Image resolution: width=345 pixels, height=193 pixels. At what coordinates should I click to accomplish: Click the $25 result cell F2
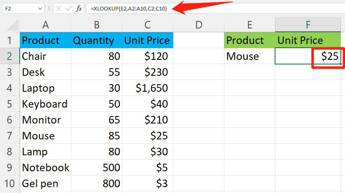[308, 56]
